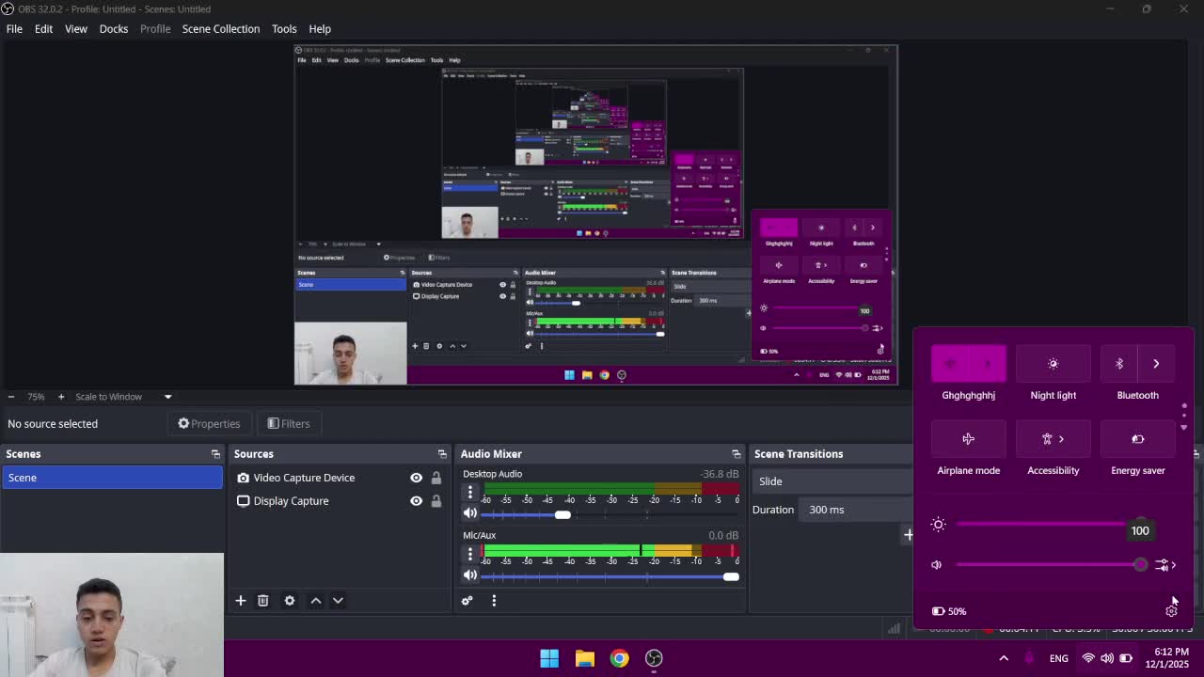Click the Properties button
This screenshot has width=1204, height=677.
pos(209,424)
